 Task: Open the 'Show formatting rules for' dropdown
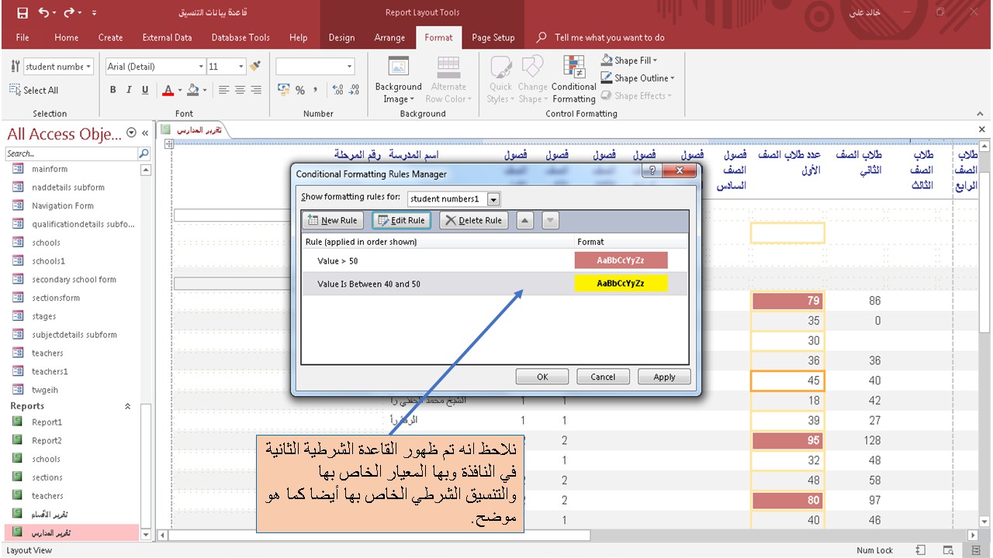coord(493,198)
